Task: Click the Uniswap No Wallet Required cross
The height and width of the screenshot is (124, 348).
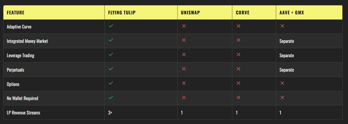Action: coord(184,98)
